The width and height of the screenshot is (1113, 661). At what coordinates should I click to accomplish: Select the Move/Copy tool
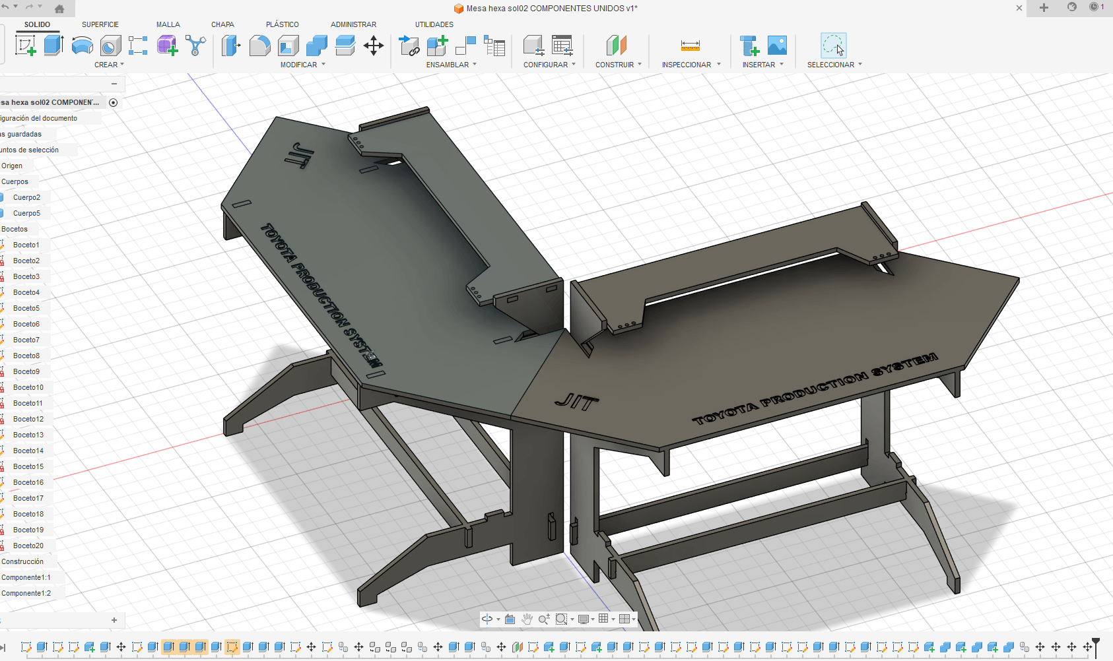374,46
